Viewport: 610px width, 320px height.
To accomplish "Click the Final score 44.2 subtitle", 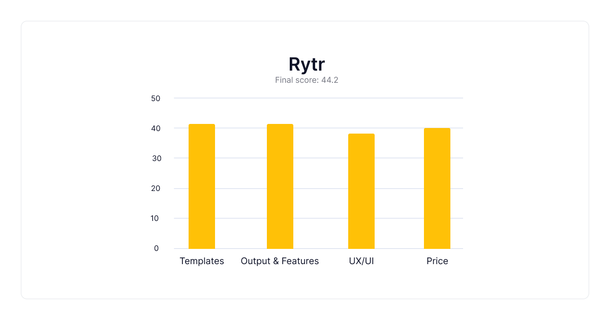I will point(307,80).
